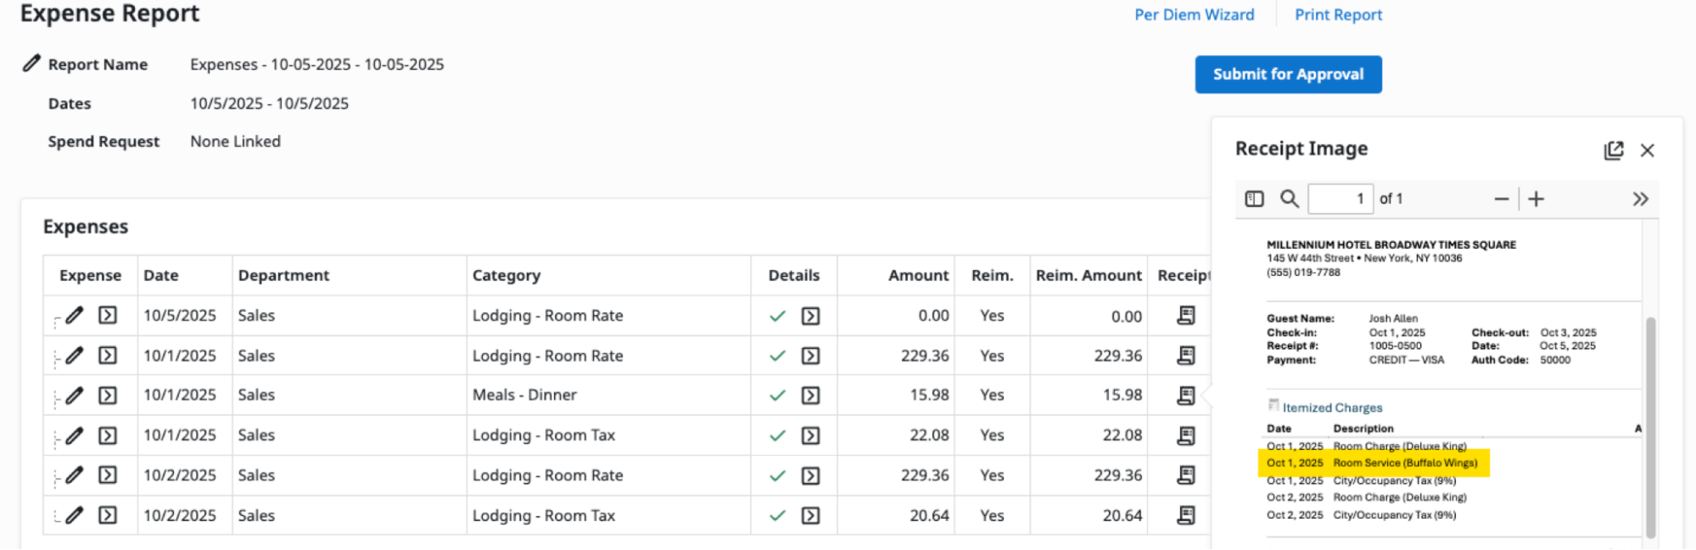
Task: Expand the 10/1/2025 Room Tax expense arrow
Action: coord(107,435)
